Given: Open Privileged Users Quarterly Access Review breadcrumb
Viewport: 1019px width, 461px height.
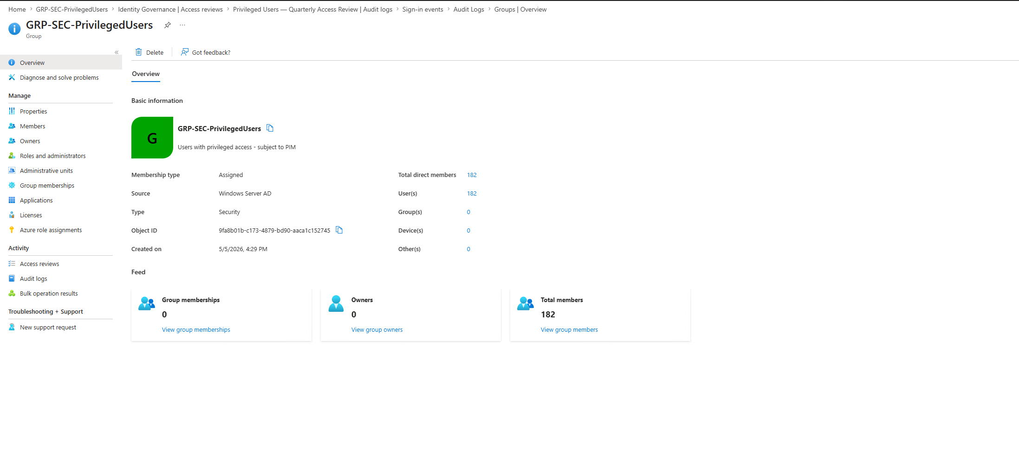Looking at the screenshot, I should pos(312,9).
